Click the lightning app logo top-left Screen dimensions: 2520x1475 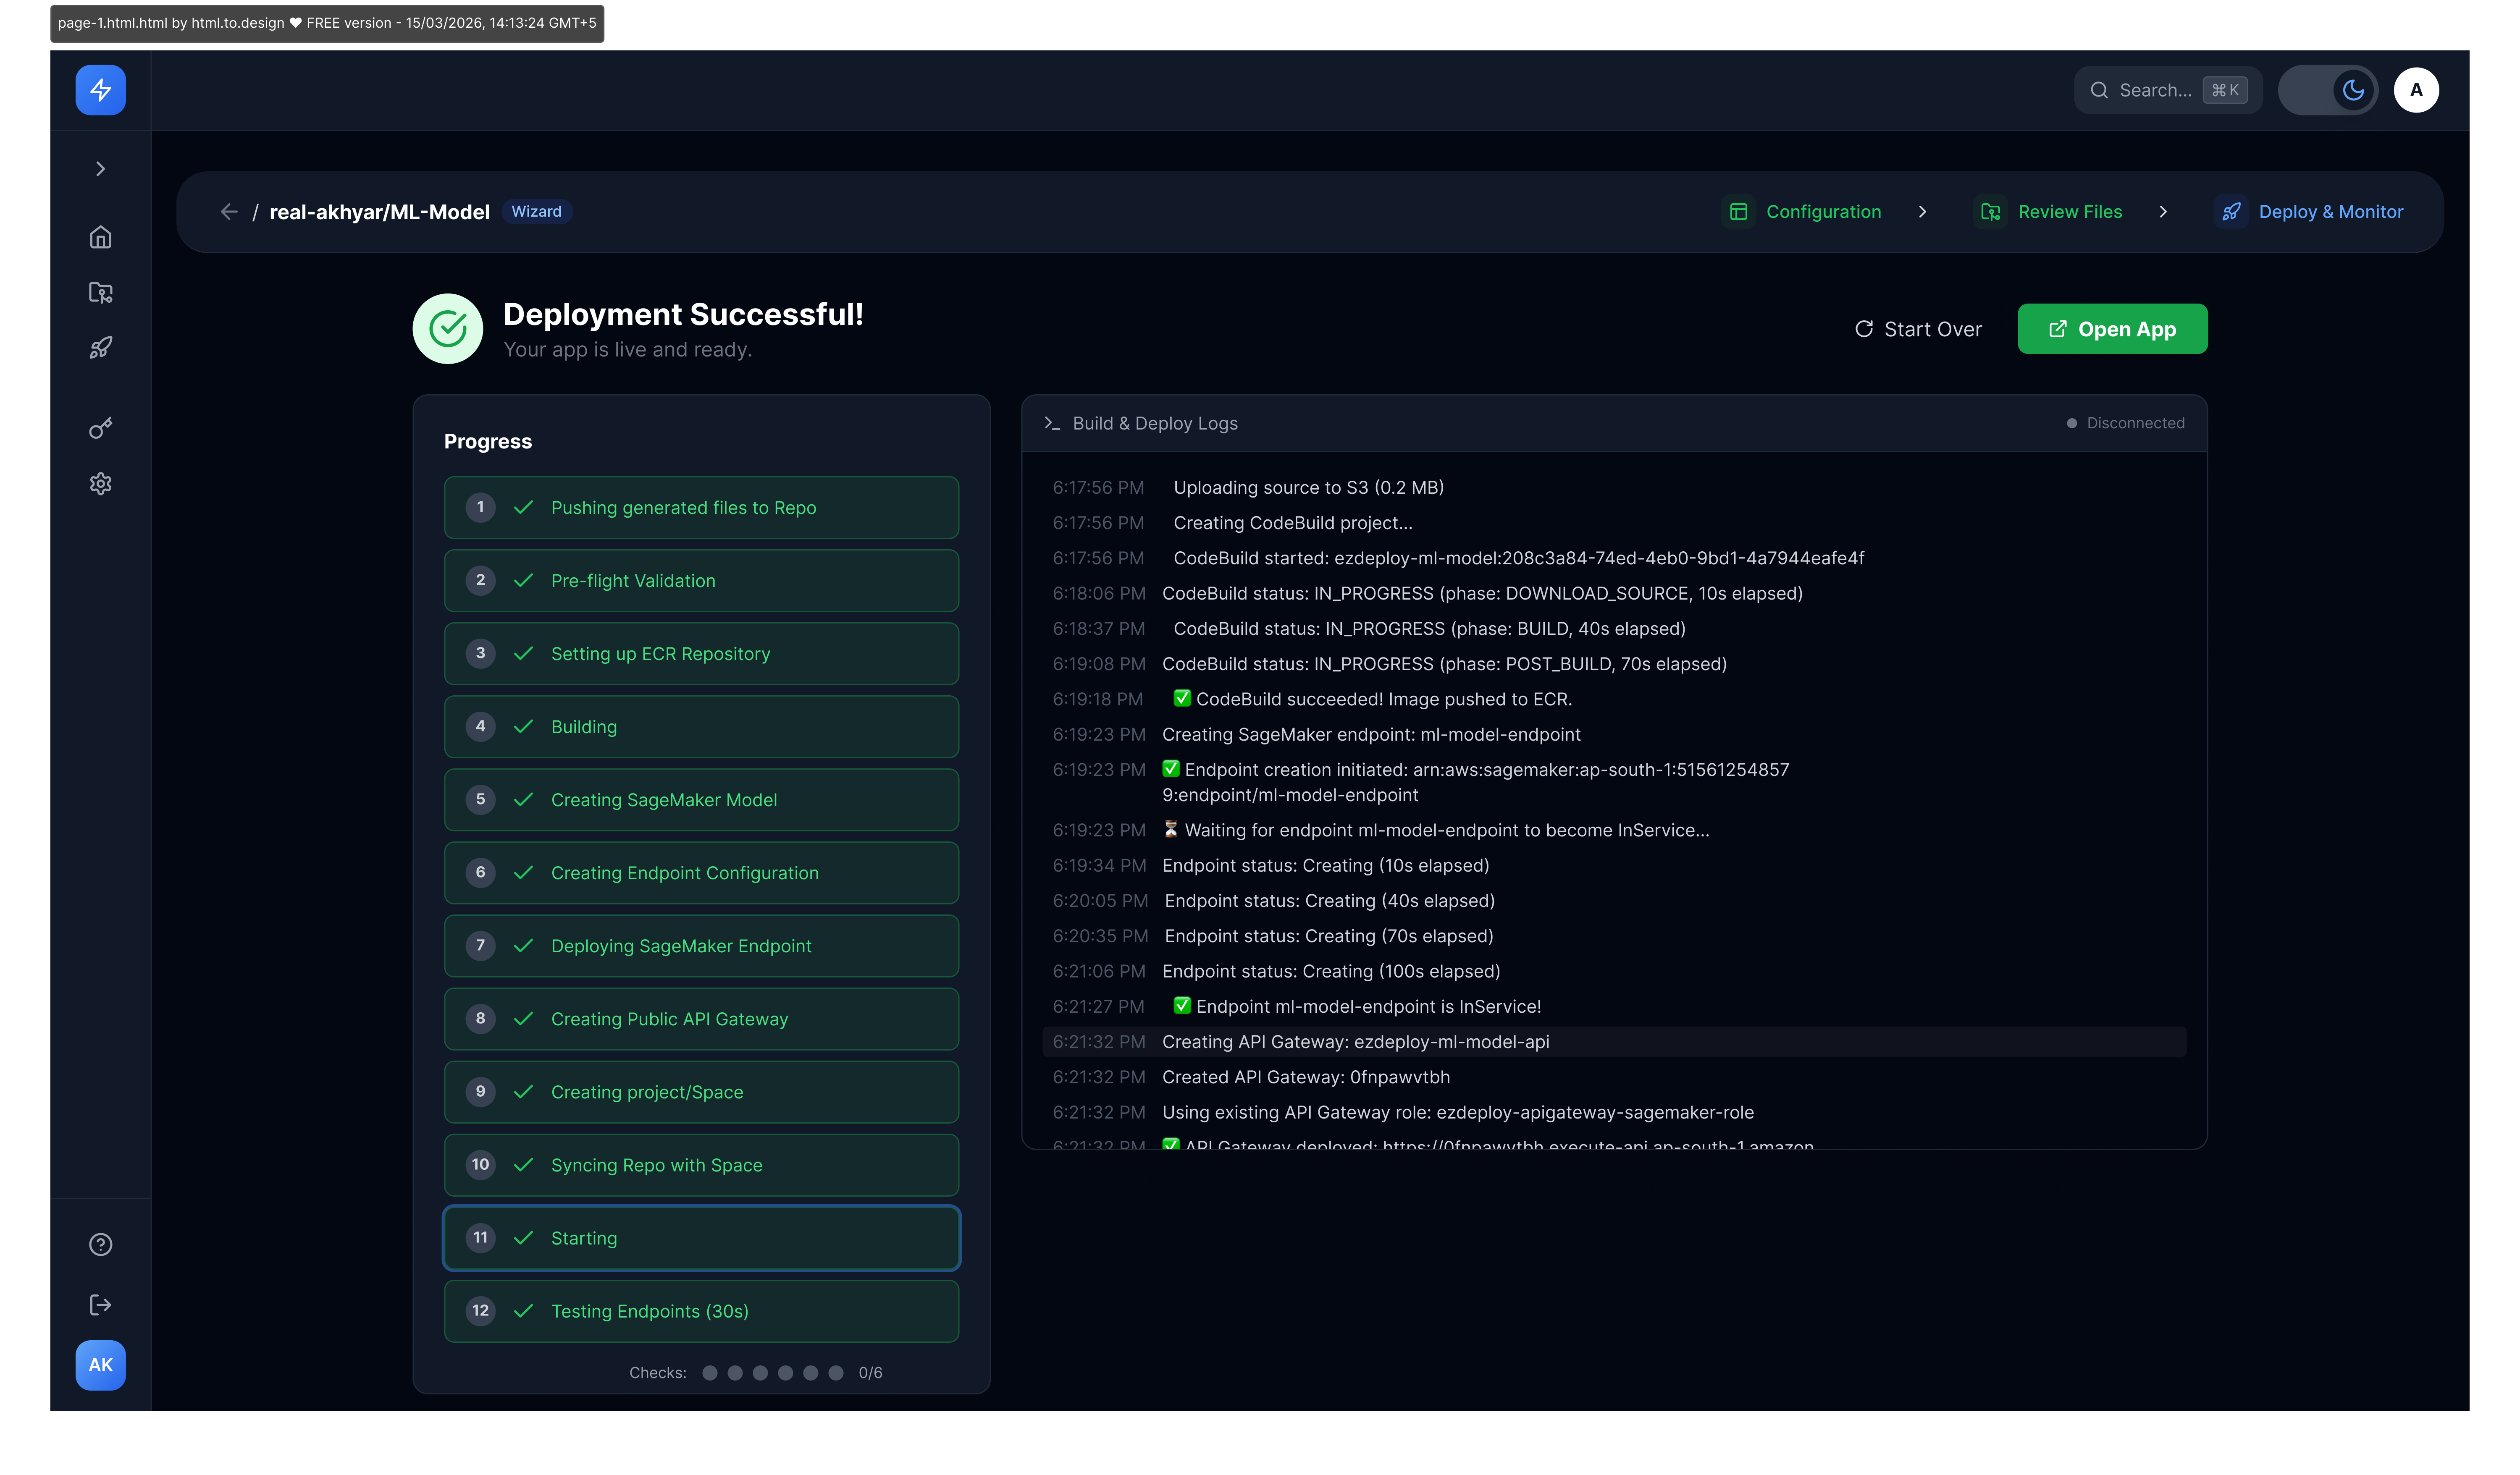(x=100, y=90)
